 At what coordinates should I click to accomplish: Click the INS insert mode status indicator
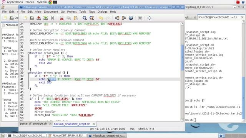(x=132, y=129)
